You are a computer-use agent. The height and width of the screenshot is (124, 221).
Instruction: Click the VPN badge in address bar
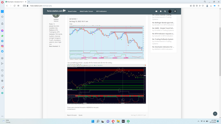(24, 6)
